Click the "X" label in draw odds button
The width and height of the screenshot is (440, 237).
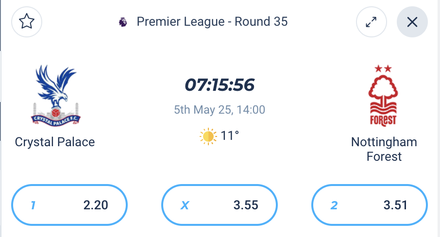click(x=185, y=205)
